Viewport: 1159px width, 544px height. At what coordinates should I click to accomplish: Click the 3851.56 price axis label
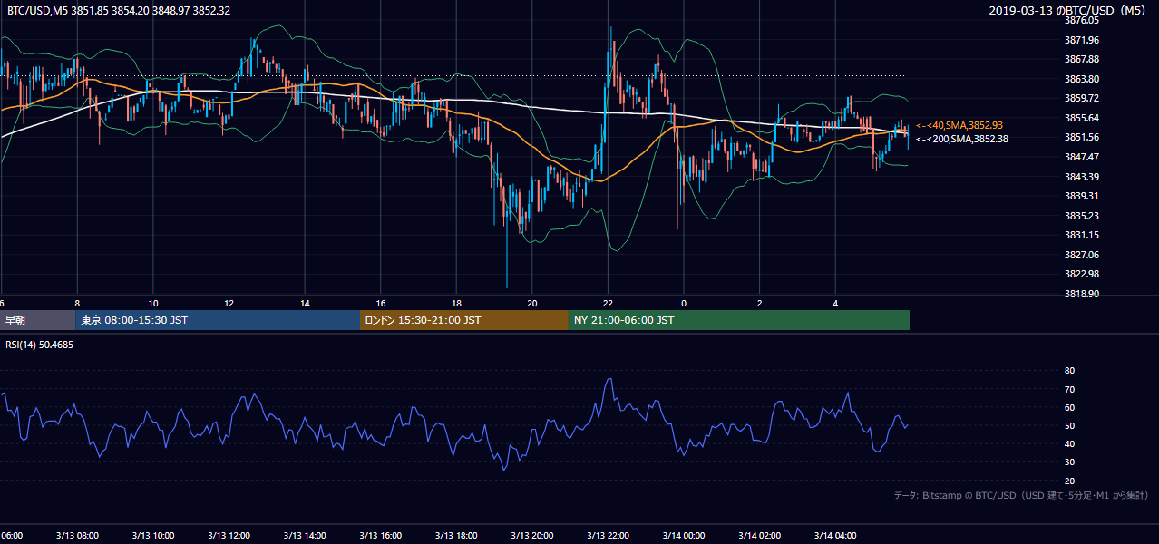1082,137
